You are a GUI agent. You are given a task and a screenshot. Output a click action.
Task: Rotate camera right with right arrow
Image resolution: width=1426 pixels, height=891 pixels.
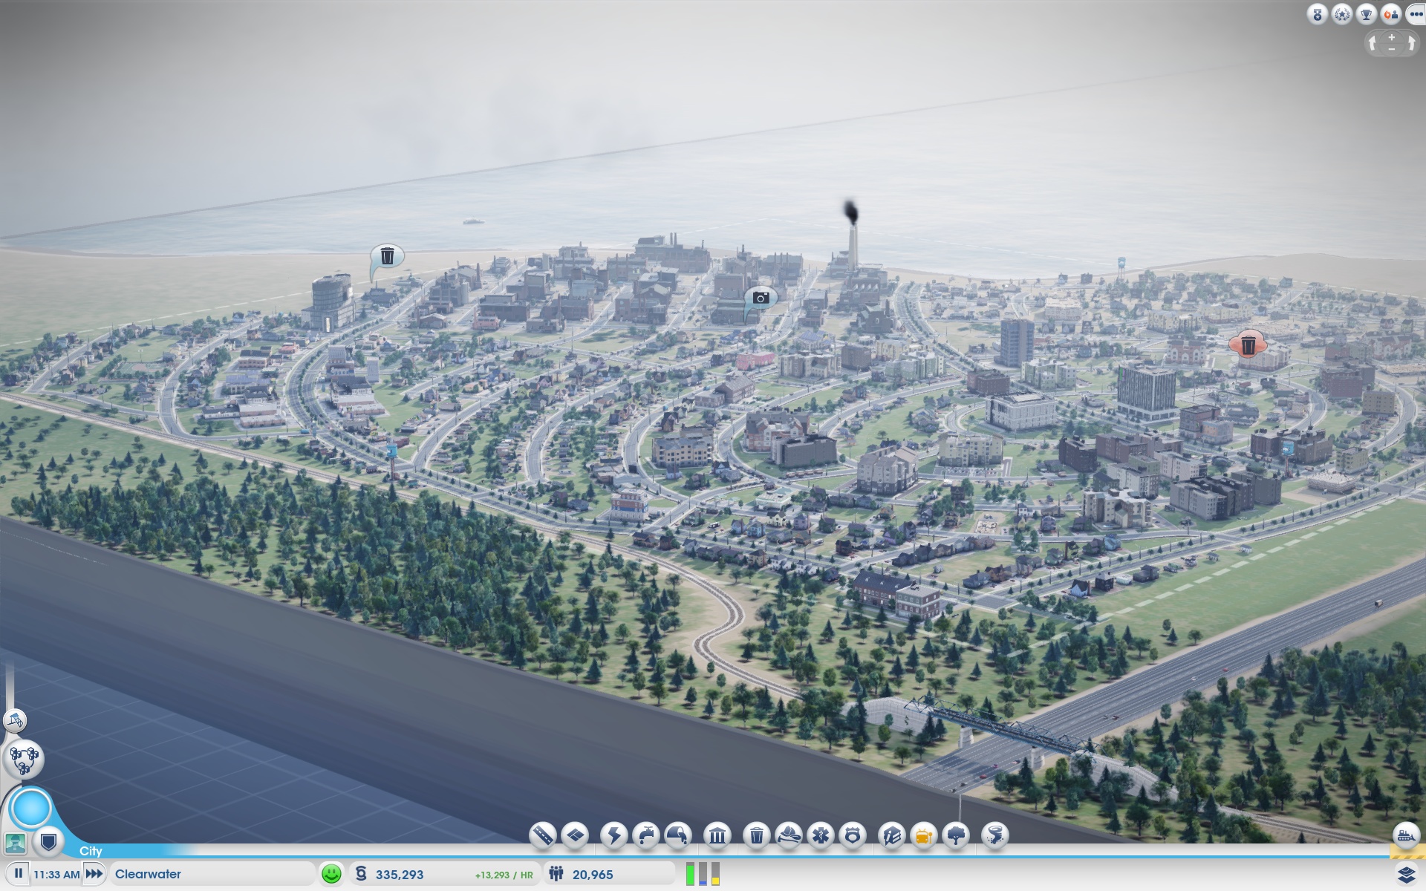click(1410, 43)
